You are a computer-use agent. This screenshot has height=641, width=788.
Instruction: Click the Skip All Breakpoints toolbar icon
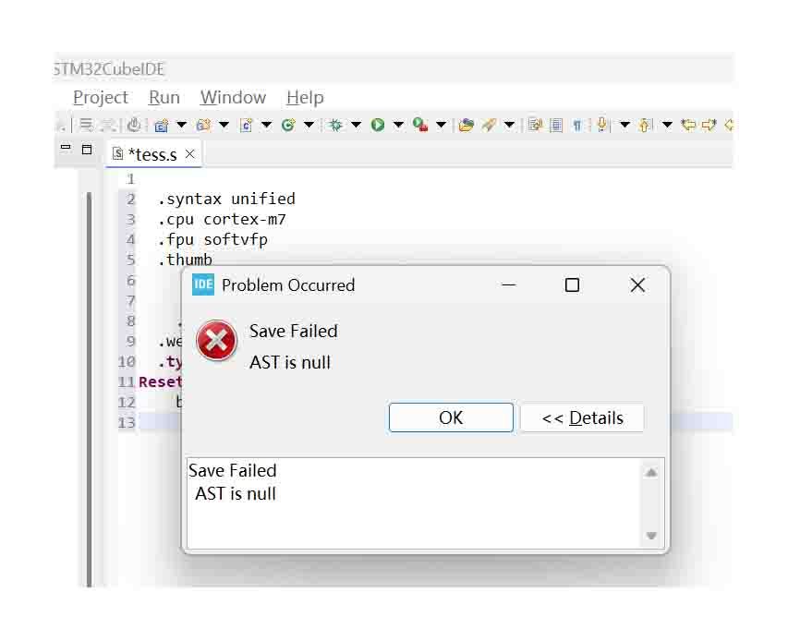(134, 124)
